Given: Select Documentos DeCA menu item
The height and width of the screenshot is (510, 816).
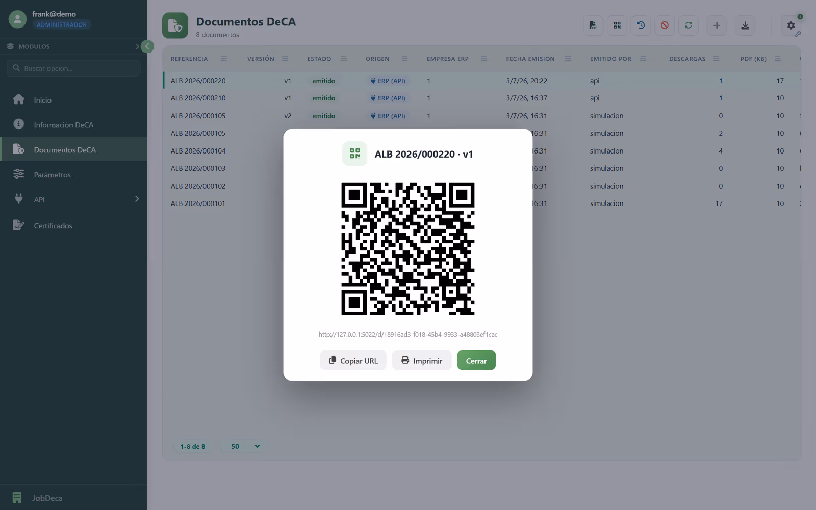Looking at the screenshot, I should click(x=73, y=149).
